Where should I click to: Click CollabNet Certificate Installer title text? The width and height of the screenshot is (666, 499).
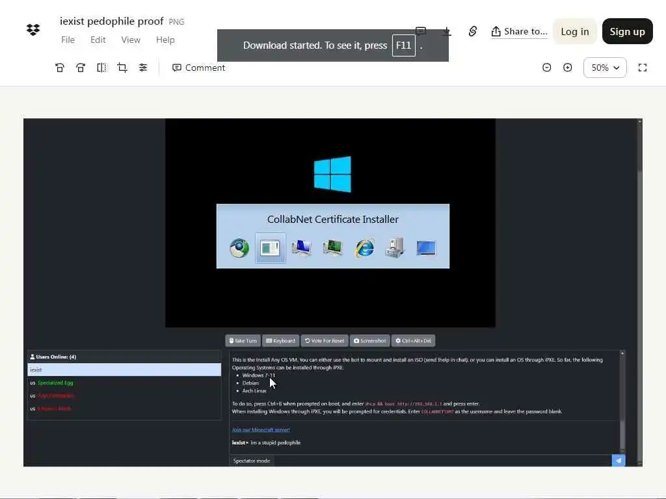point(333,220)
